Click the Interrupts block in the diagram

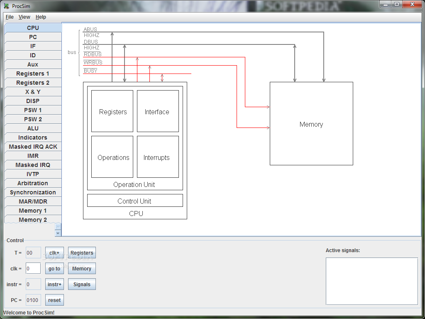[158, 157]
